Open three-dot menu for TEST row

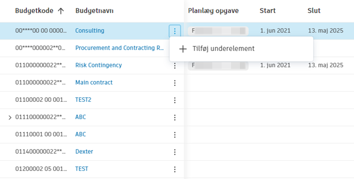click(x=175, y=169)
